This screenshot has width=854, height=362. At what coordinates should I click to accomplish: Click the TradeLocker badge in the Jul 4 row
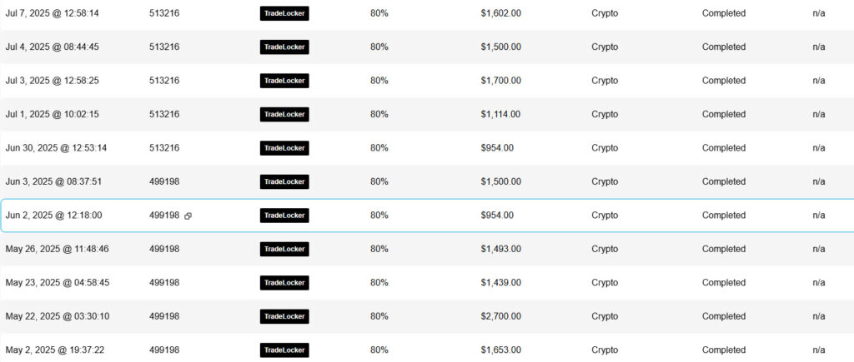(x=284, y=47)
